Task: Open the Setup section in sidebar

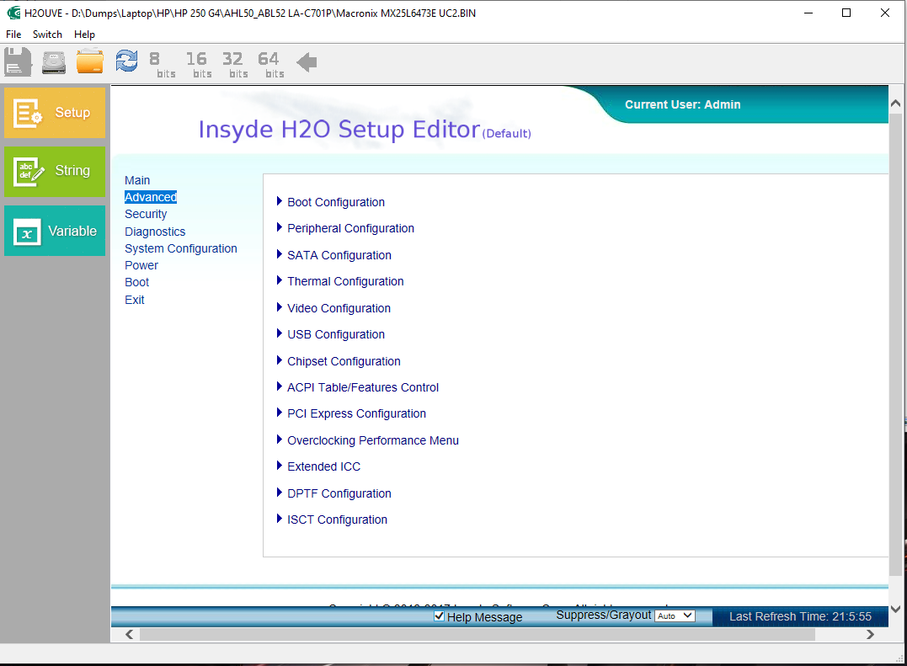Action: point(55,113)
